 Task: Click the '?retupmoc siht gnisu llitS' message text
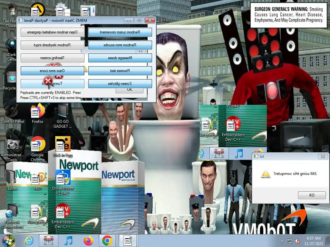pyautogui.click(x=295, y=174)
